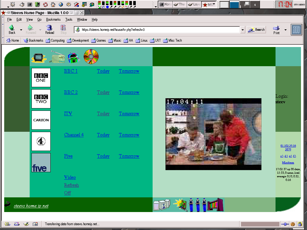Open the Tools menu
This screenshot has width=307, height=230.
[x=69, y=19]
